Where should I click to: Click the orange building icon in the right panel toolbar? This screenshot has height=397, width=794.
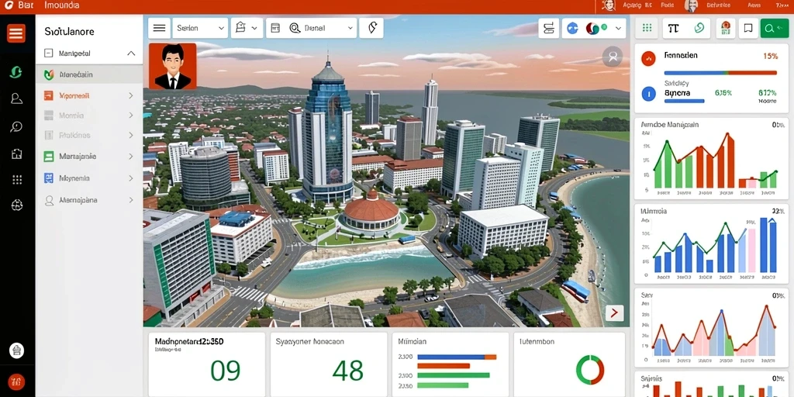click(x=726, y=29)
